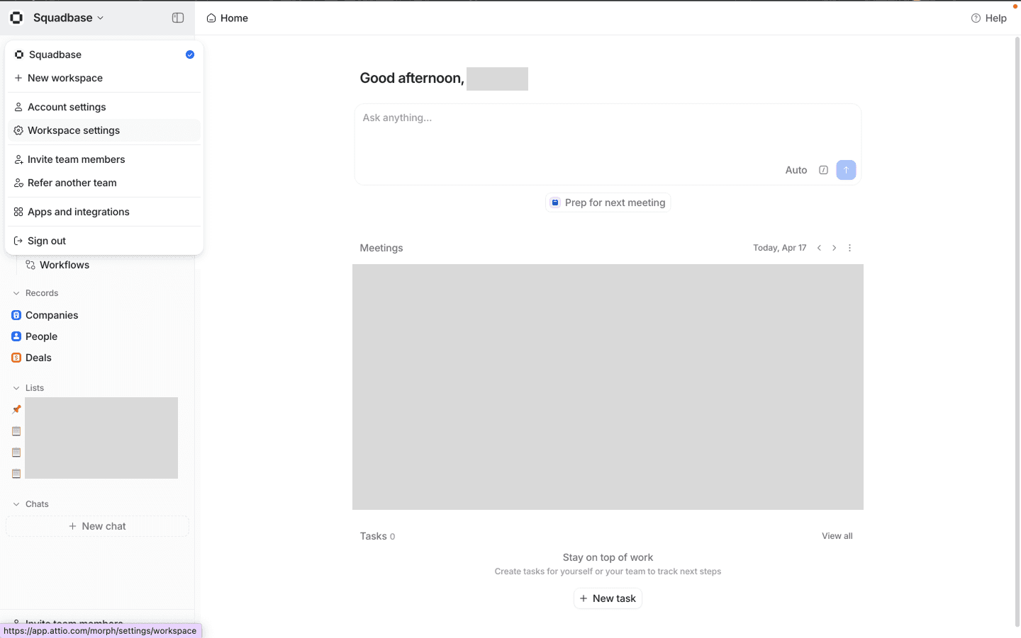Click the Help icon in top right

click(x=976, y=18)
